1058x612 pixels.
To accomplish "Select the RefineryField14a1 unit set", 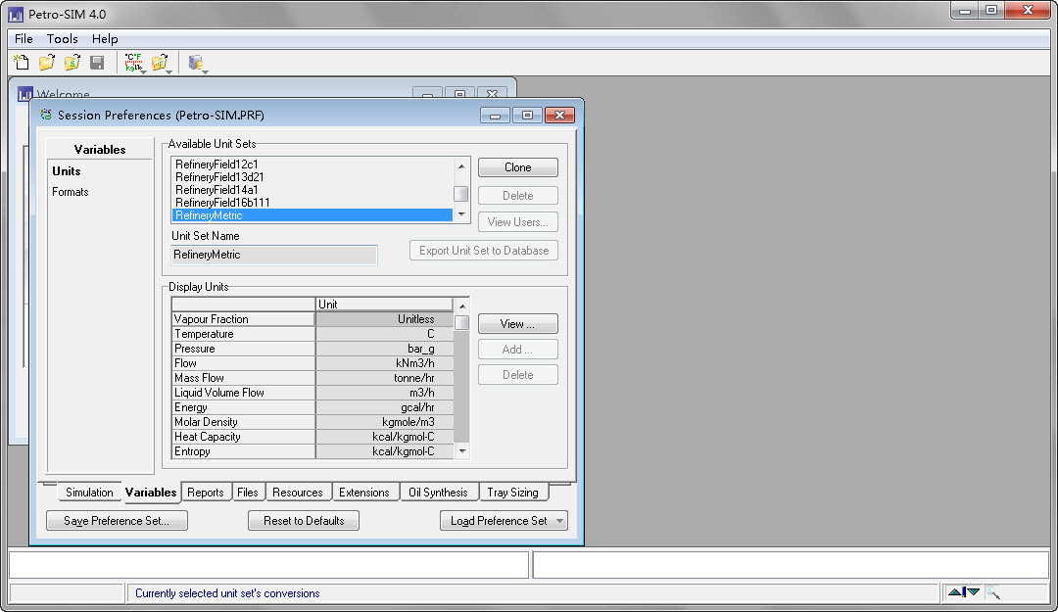I will point(312,190).
